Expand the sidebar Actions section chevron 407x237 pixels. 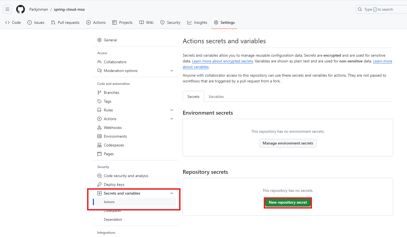click(x=172, y=119)
